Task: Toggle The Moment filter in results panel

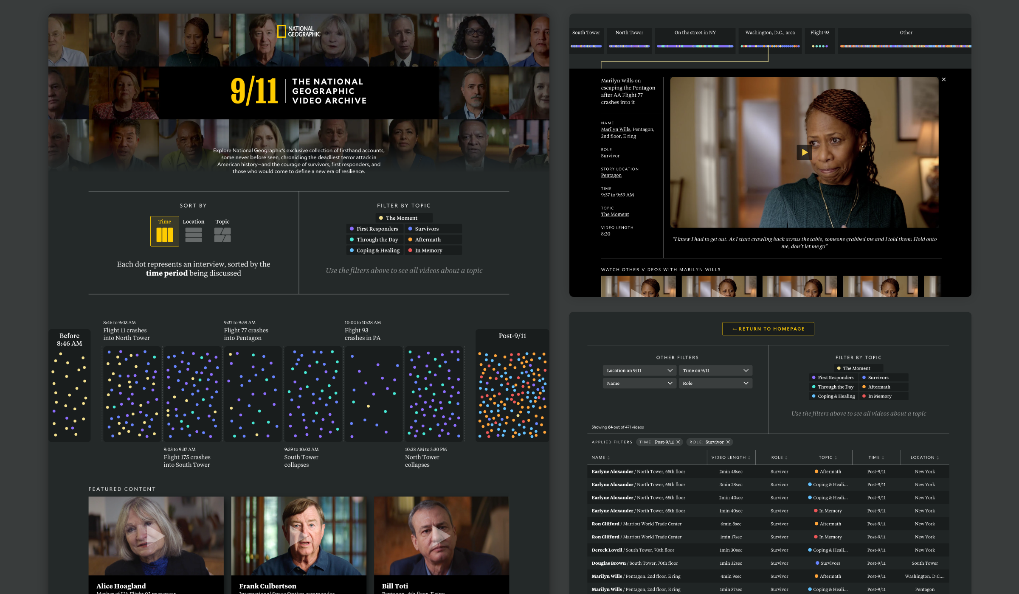Action: (859, 368)
